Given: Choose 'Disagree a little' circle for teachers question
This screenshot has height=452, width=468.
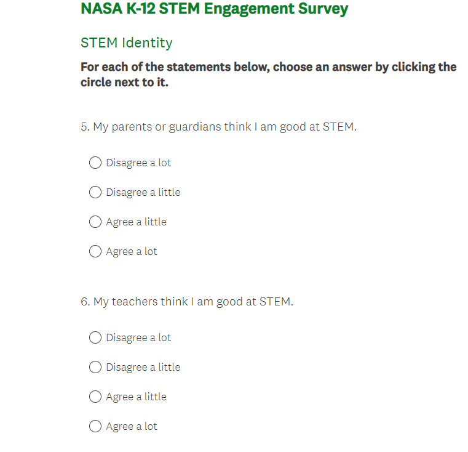Looking at the screenshot, I should point(95,367).
